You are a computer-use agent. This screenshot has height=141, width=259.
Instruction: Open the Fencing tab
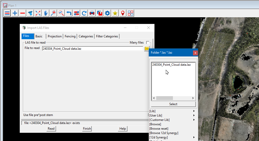[70, 36]
